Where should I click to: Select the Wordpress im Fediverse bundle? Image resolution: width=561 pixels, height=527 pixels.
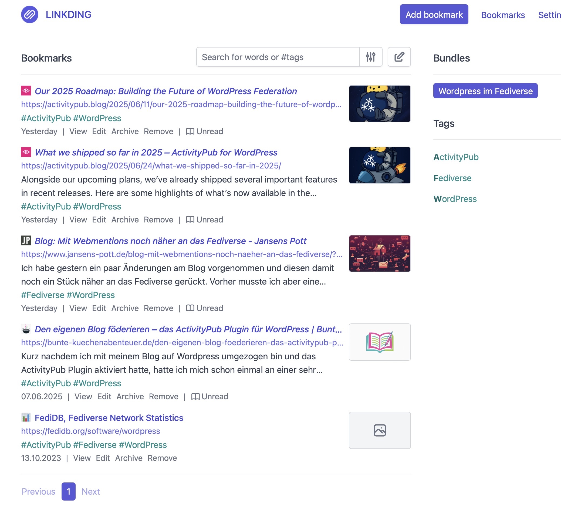[485, 91]
